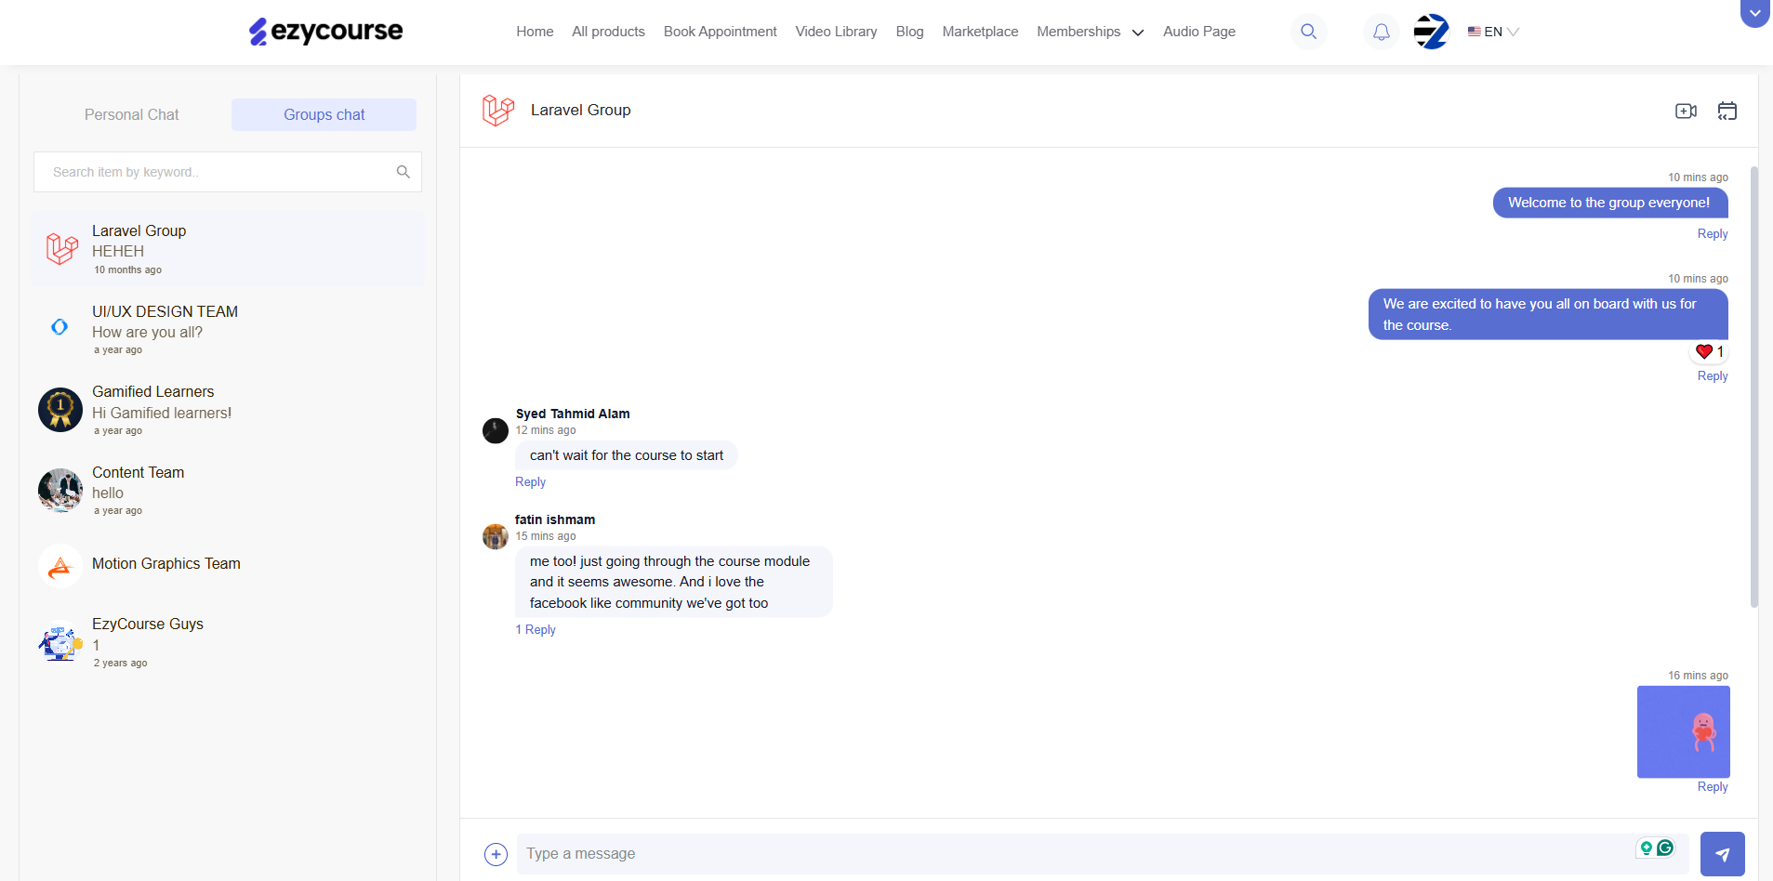Click the Laravel Group header logo

(498, 111)
